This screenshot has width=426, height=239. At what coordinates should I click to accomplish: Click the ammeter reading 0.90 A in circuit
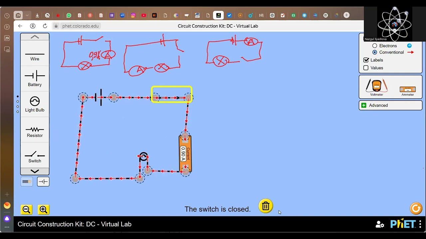pyautogui.click(x=185, y=154)
